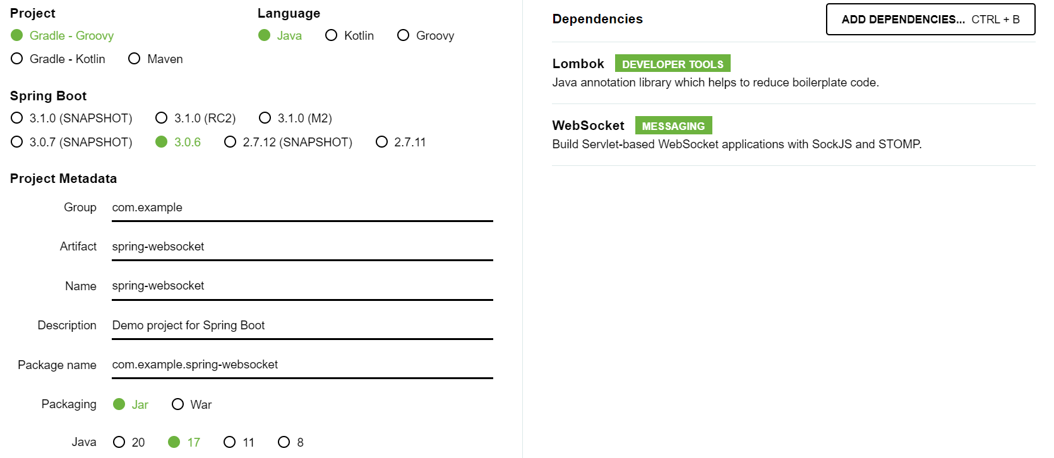Screen dimensions: 1054x458
Task: Select Spring Boot 3.1.0 (M2) version
Action: pyautogui.click(x=296, y=118)
